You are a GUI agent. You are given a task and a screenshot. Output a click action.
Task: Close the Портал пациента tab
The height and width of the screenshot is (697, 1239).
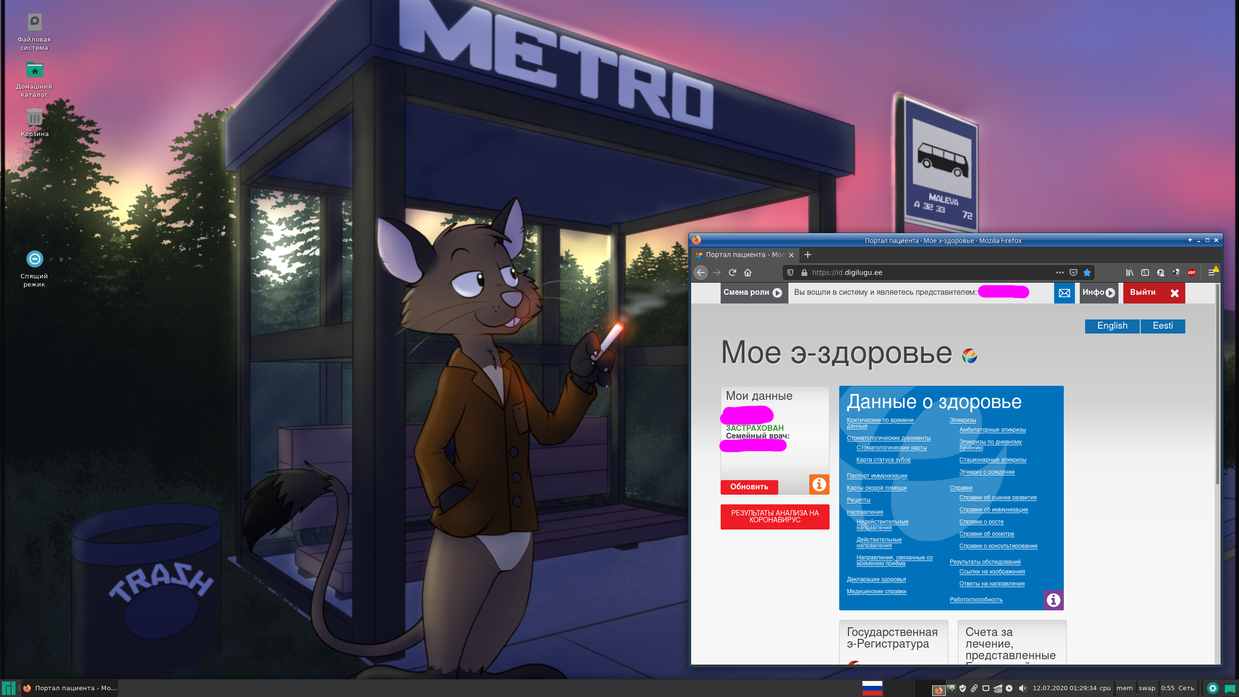click(791, 255)
